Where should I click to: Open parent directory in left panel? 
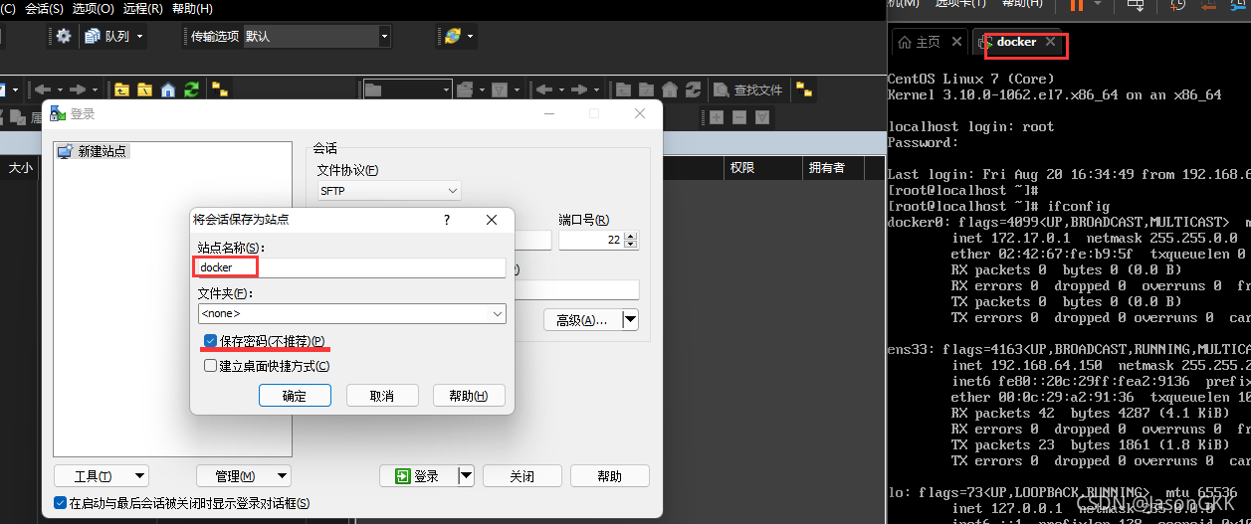tap(122, 89)
